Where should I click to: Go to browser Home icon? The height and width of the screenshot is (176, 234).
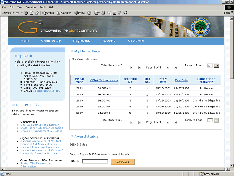click(37, 13)
